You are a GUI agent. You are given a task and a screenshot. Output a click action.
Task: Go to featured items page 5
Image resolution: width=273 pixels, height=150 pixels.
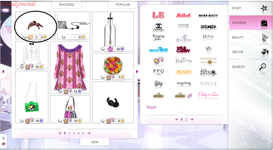[x=83, y=133]
